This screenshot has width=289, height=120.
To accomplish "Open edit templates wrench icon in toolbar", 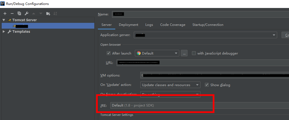I will coord(26,13).
